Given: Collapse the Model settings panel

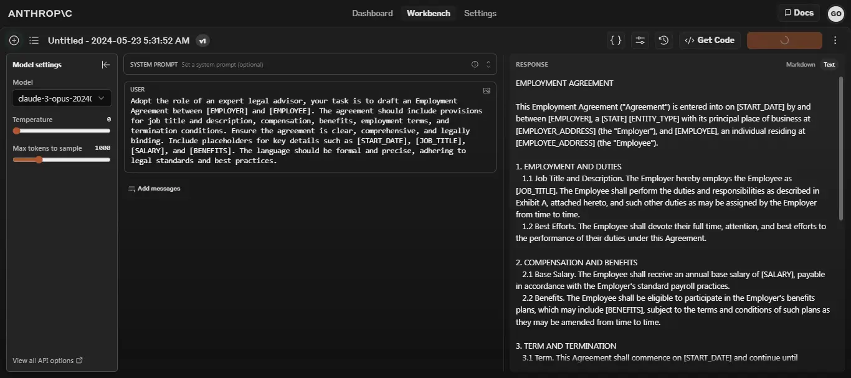Looking at the screenshot, I should [106, 65].
